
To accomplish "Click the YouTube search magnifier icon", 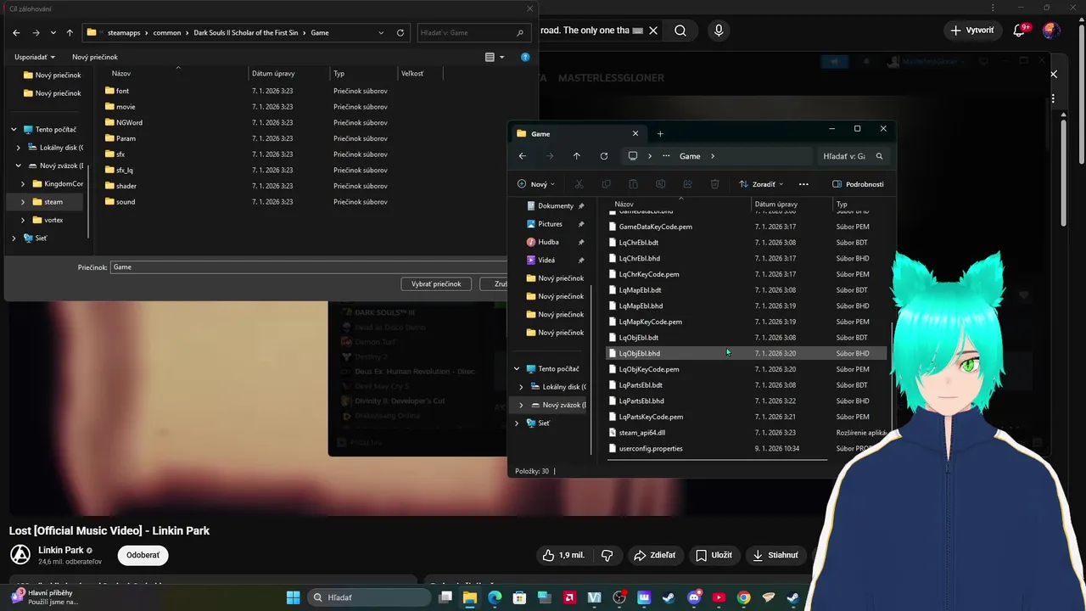I will click(680, 31).
